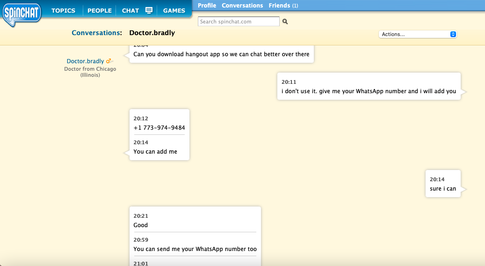Open the Friends (1) tab

tap(283, 6)
